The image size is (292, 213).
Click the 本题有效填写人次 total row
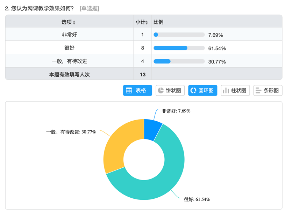(x=69, y=74)
